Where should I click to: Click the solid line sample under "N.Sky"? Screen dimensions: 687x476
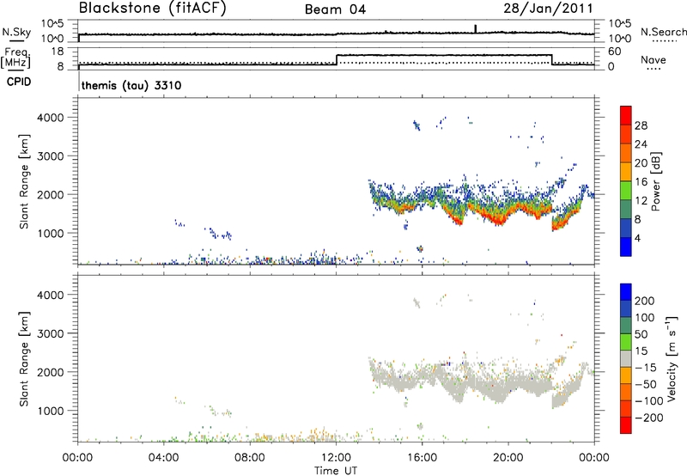(x=16, y=41)
